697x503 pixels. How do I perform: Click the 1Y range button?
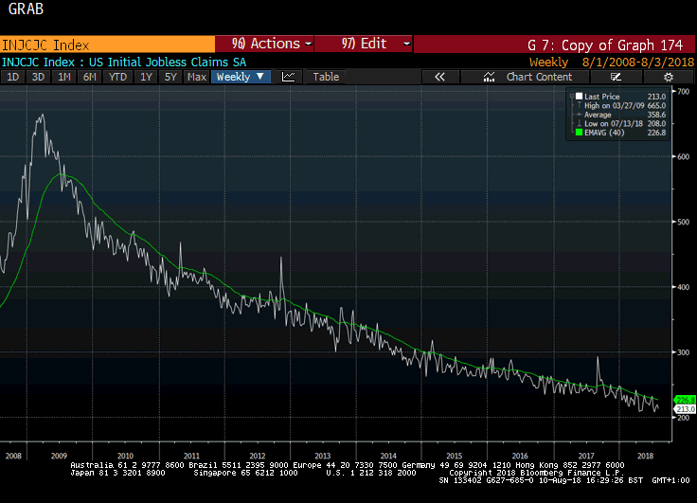(x=146, y=77)
